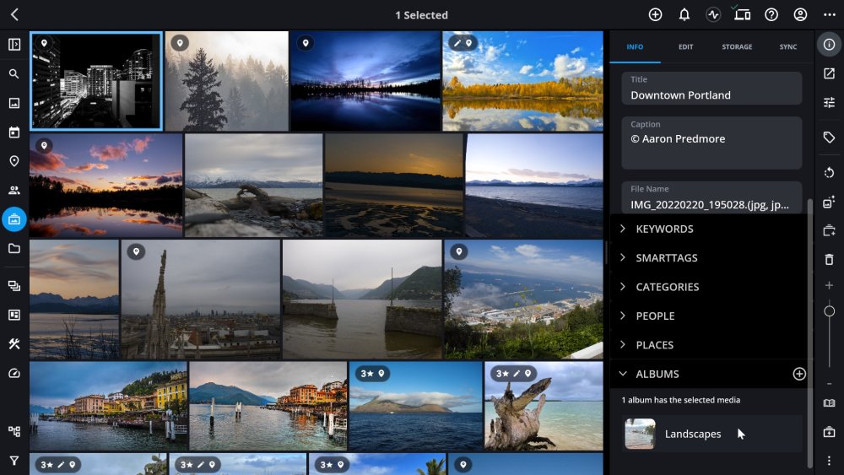Open the people icon in left sidebar

tap(14, 190)
